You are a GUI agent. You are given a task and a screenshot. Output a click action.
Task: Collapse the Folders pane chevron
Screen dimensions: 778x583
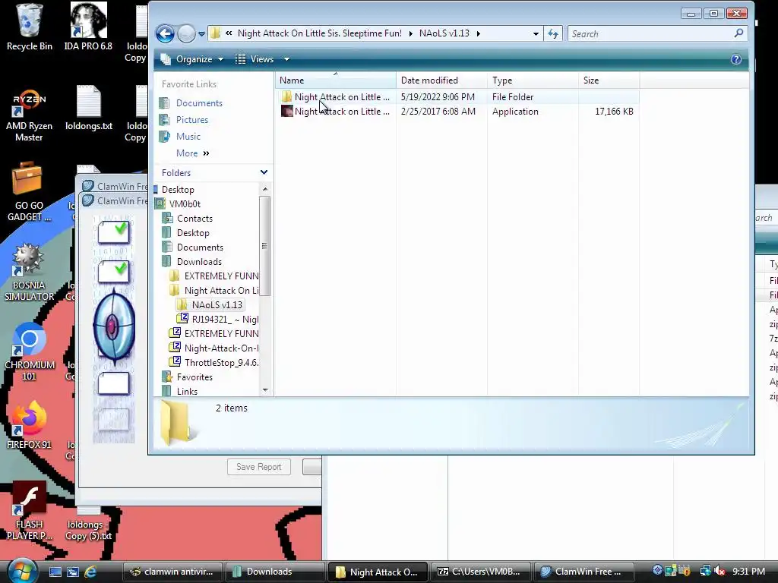click(x=264, y=172)
